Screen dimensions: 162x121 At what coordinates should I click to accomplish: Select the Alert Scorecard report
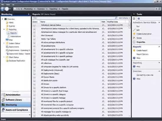tap(47, 35)
